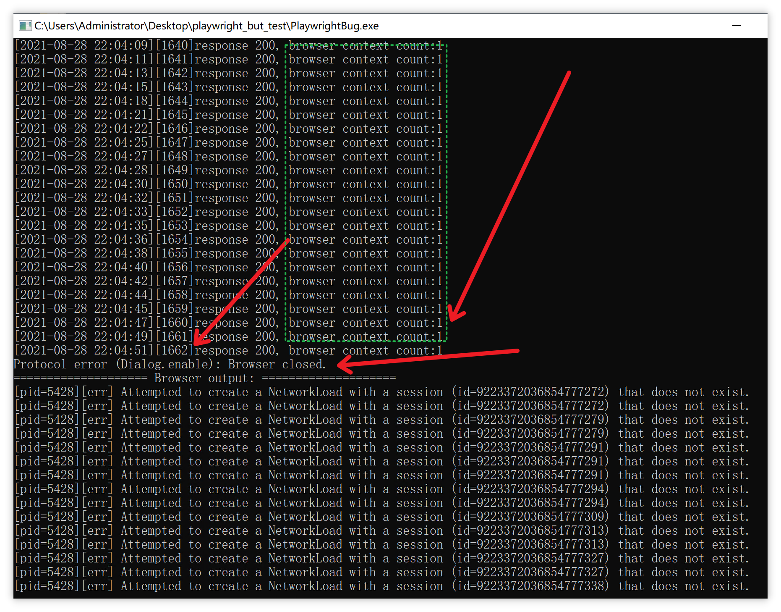781x612 pixels.
Task: Select the entry timestamped 22:04:21
Action: click(229, 115)
